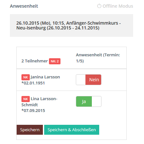The width and height of the screenshot is (144, 144).
Task: Click Speichern & Abschließen button
Action: (72, 130)
